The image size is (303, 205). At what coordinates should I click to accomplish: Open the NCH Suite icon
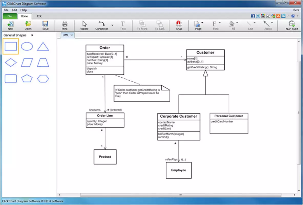292,26
